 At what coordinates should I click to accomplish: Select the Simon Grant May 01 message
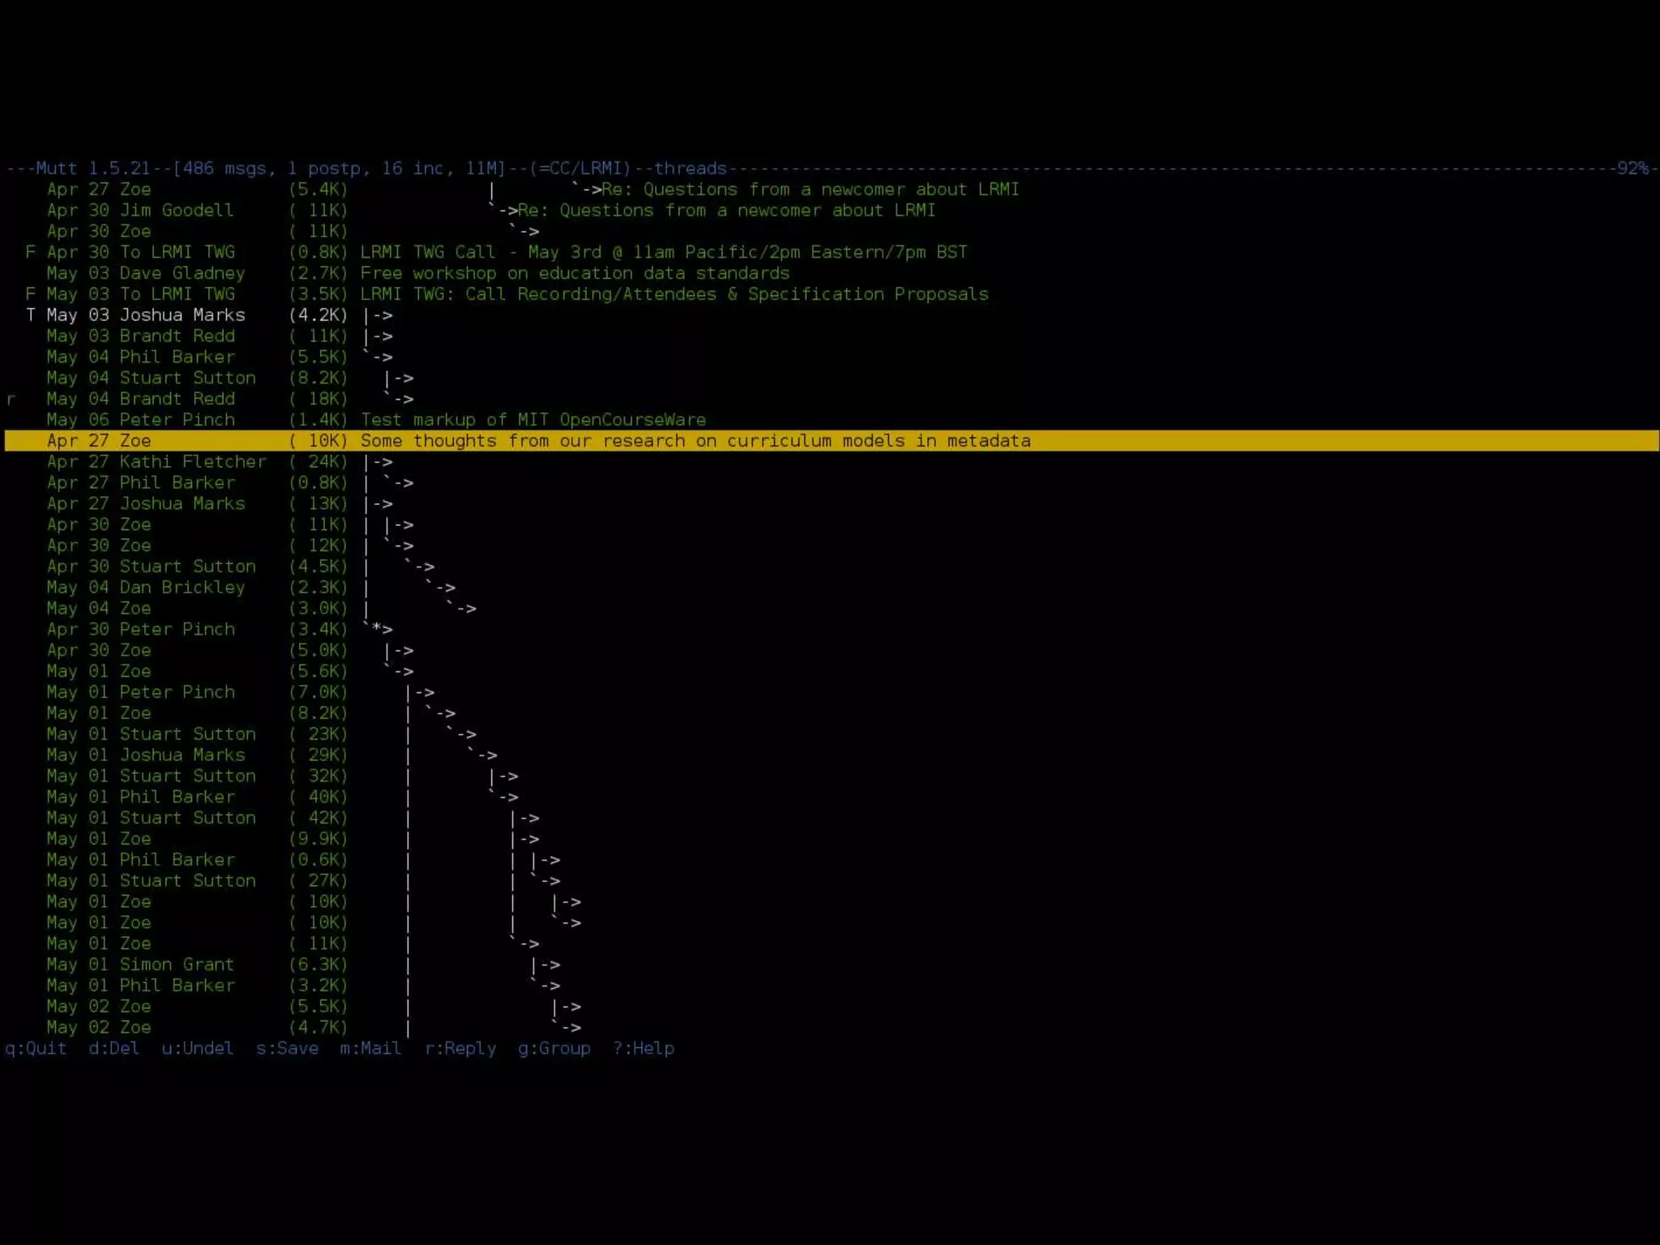[176, 965]
